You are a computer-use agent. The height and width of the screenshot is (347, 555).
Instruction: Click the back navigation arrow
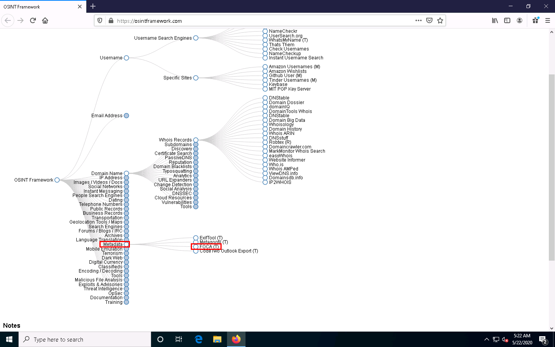coord(8,20)
